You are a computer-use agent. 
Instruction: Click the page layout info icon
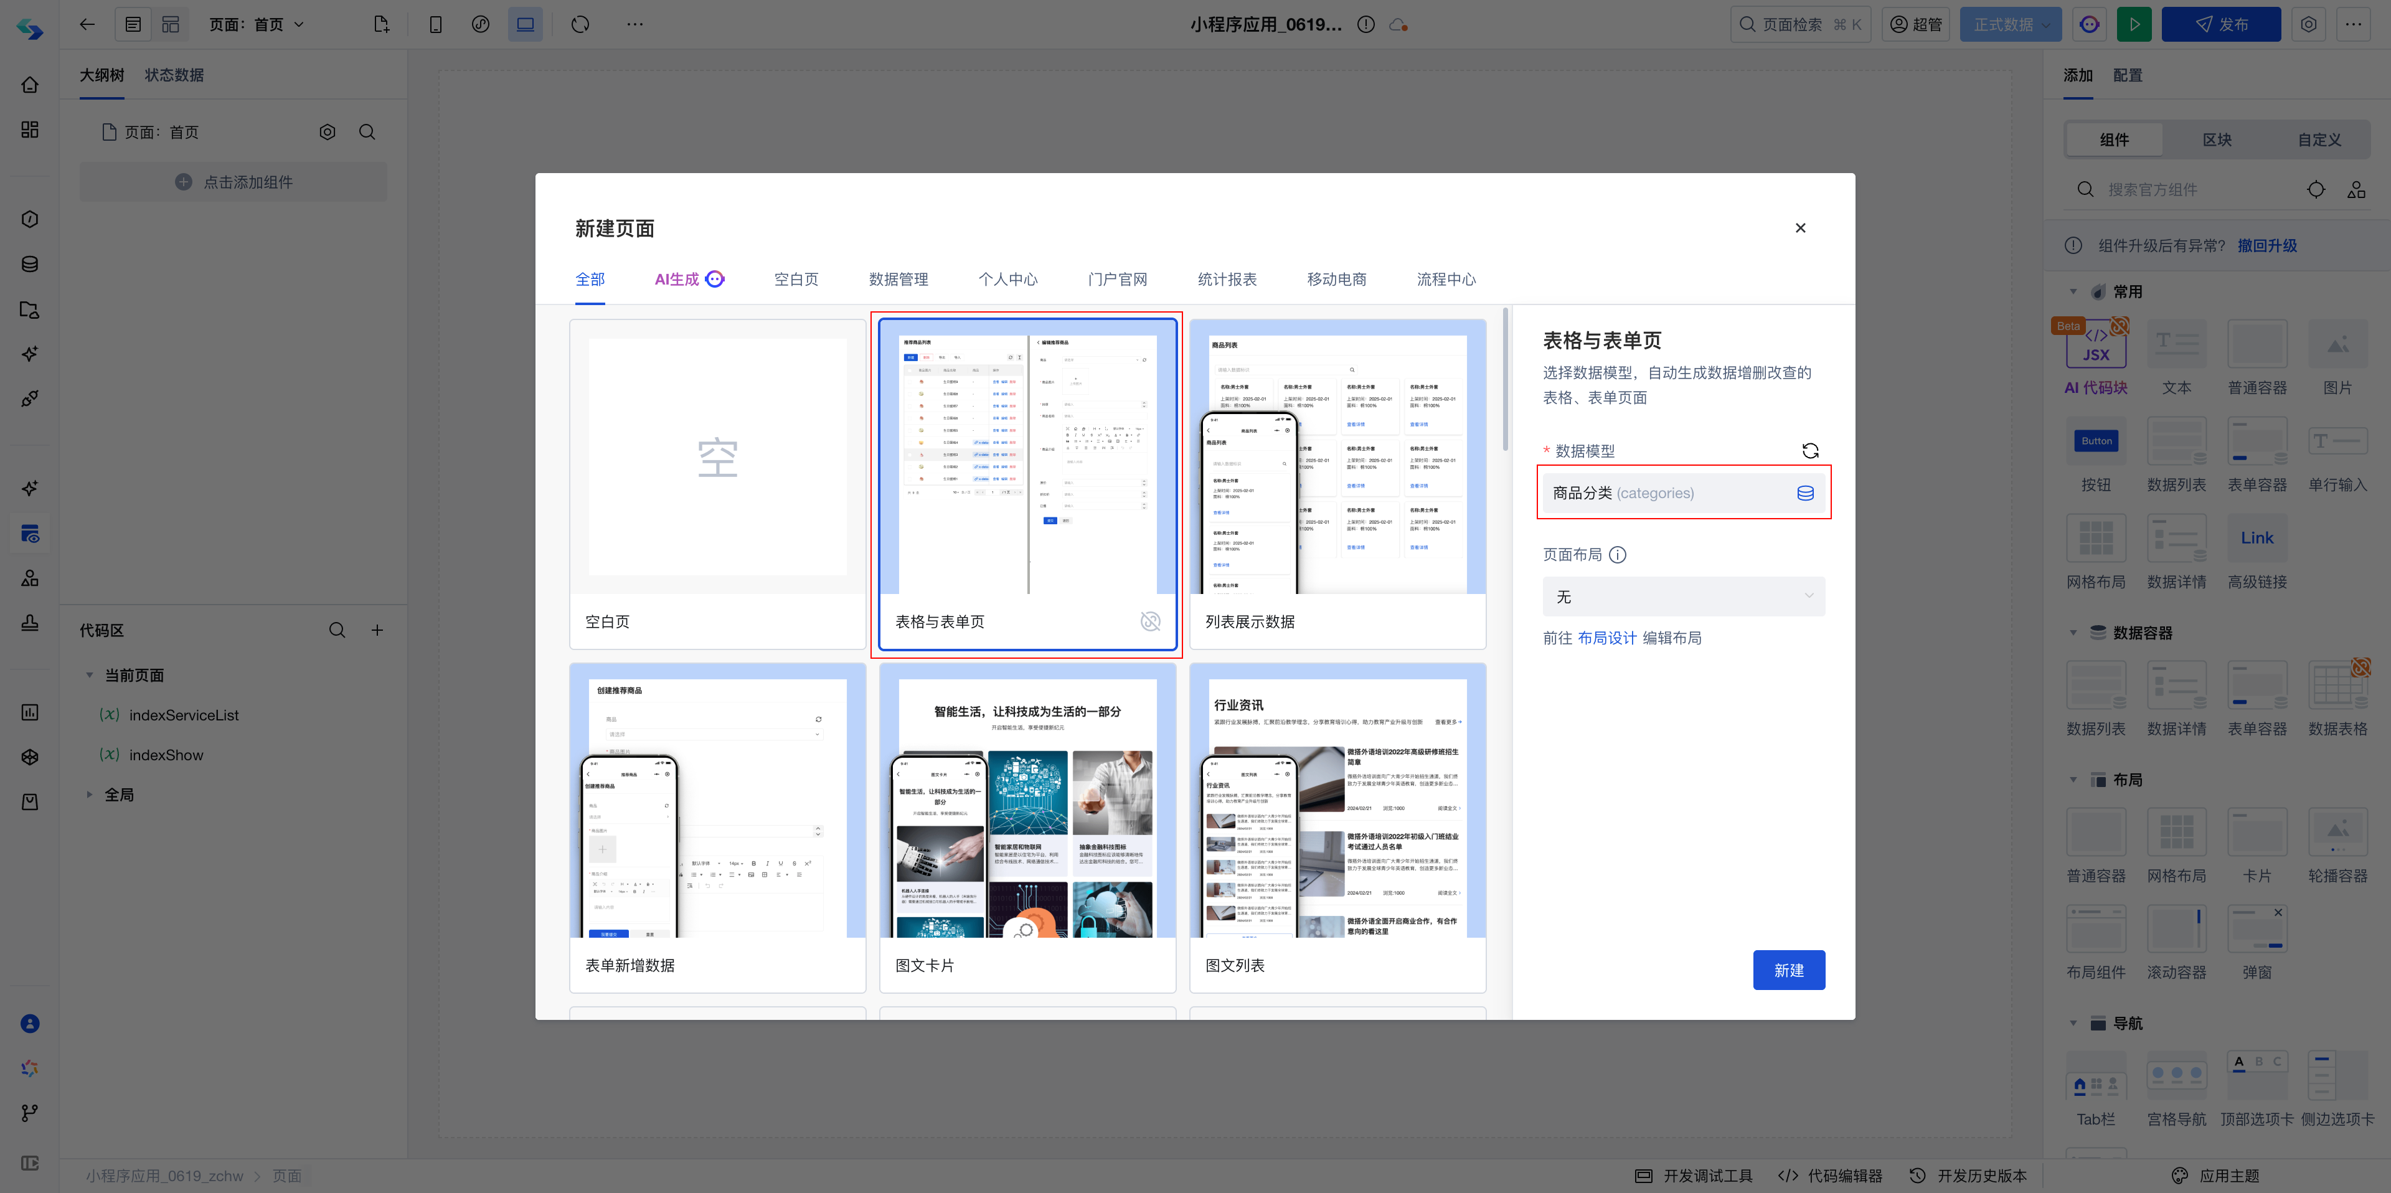point(1618,555)
